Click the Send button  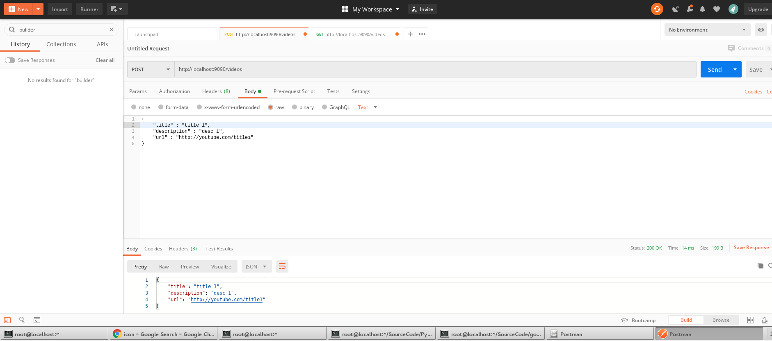tap(715, 69)
